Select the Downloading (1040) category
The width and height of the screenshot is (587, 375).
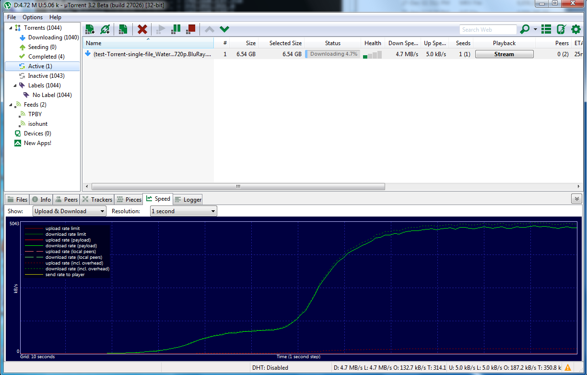[49, 37]
